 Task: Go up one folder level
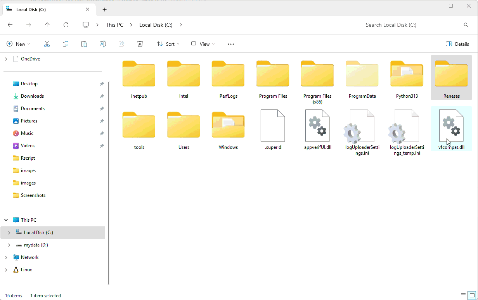(x=47, y=25)
